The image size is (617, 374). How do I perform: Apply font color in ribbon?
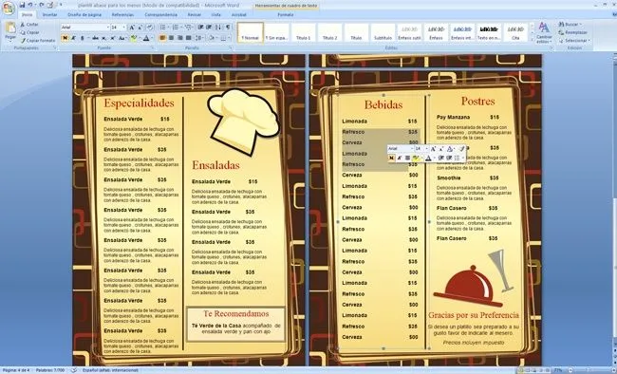tap(146, 38)
